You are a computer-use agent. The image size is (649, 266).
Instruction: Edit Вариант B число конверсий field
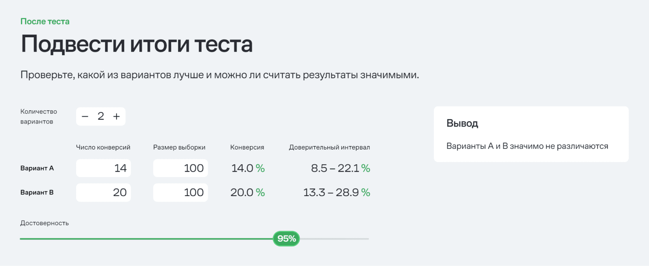point(103,192)
